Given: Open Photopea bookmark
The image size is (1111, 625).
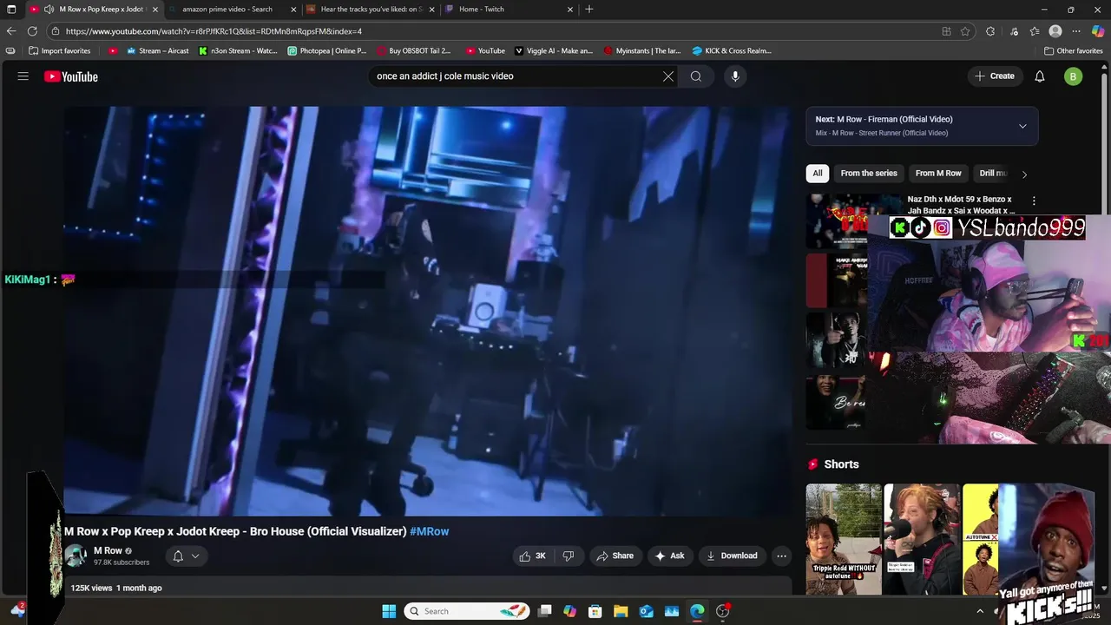Looking at the screenshot, I should 327,50.
